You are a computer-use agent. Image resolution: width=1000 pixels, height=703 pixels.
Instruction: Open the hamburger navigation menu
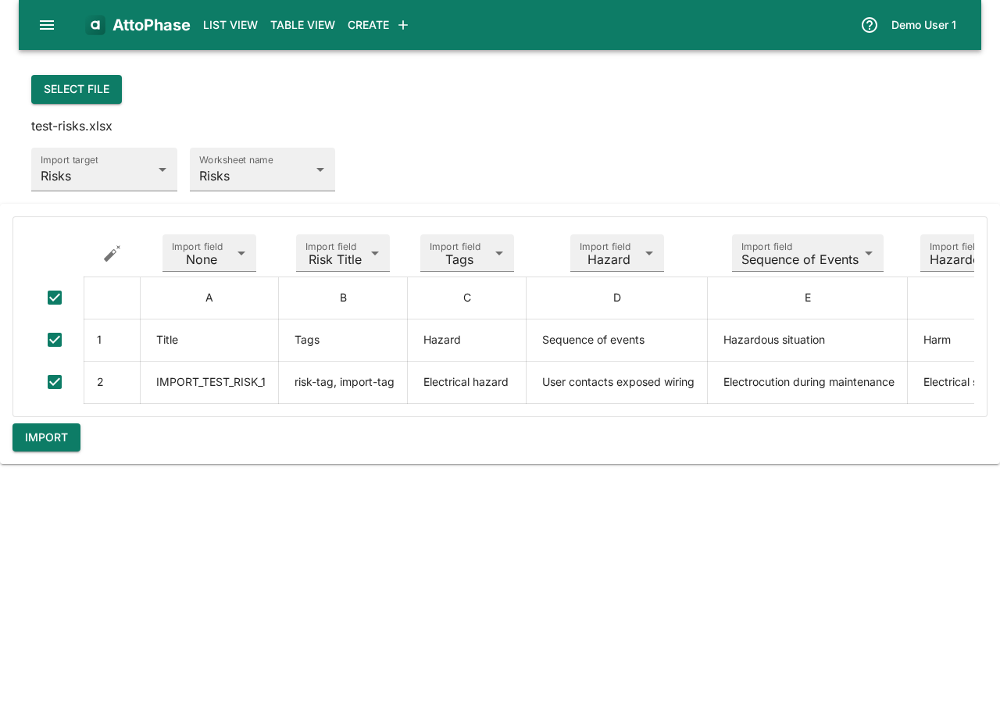[x=45, y=24]
